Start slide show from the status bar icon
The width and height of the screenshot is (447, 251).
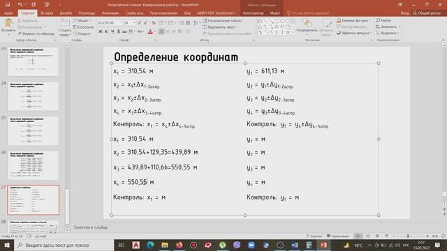click(386, 236)
